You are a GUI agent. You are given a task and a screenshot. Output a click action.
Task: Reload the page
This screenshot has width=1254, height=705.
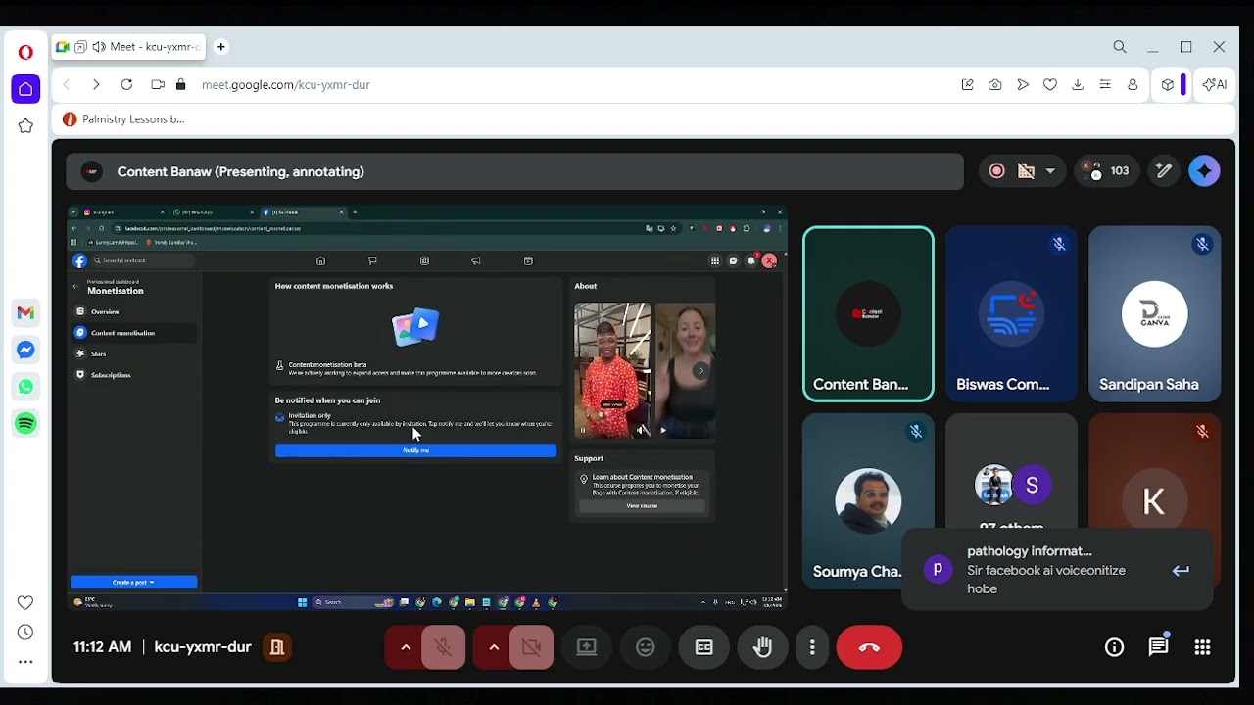pos(126,85)
